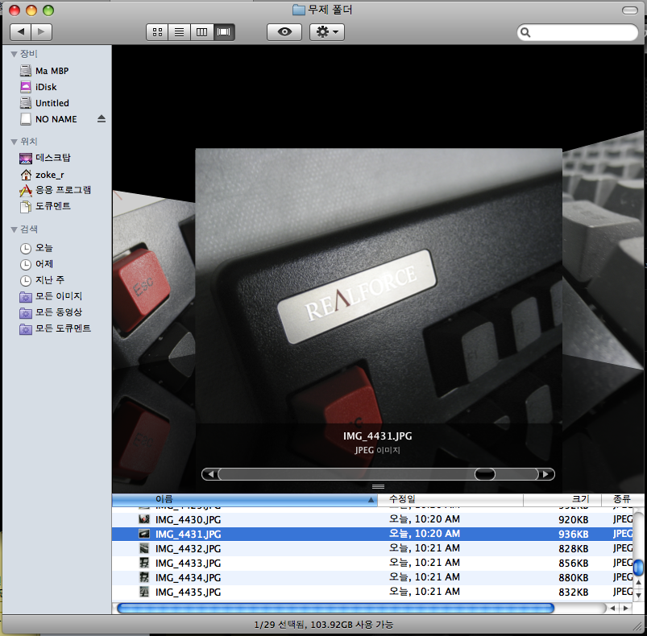Switch to icon view
This screenshot has height=636, width=647.
[x=157, y=32]
